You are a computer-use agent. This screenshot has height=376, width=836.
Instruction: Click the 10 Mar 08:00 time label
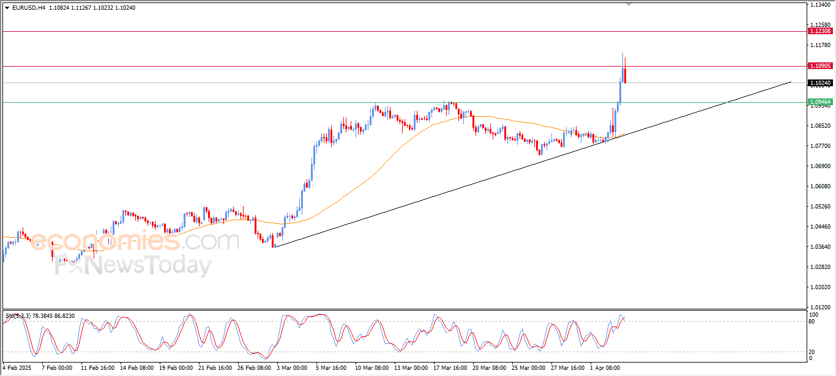[371, 368]
